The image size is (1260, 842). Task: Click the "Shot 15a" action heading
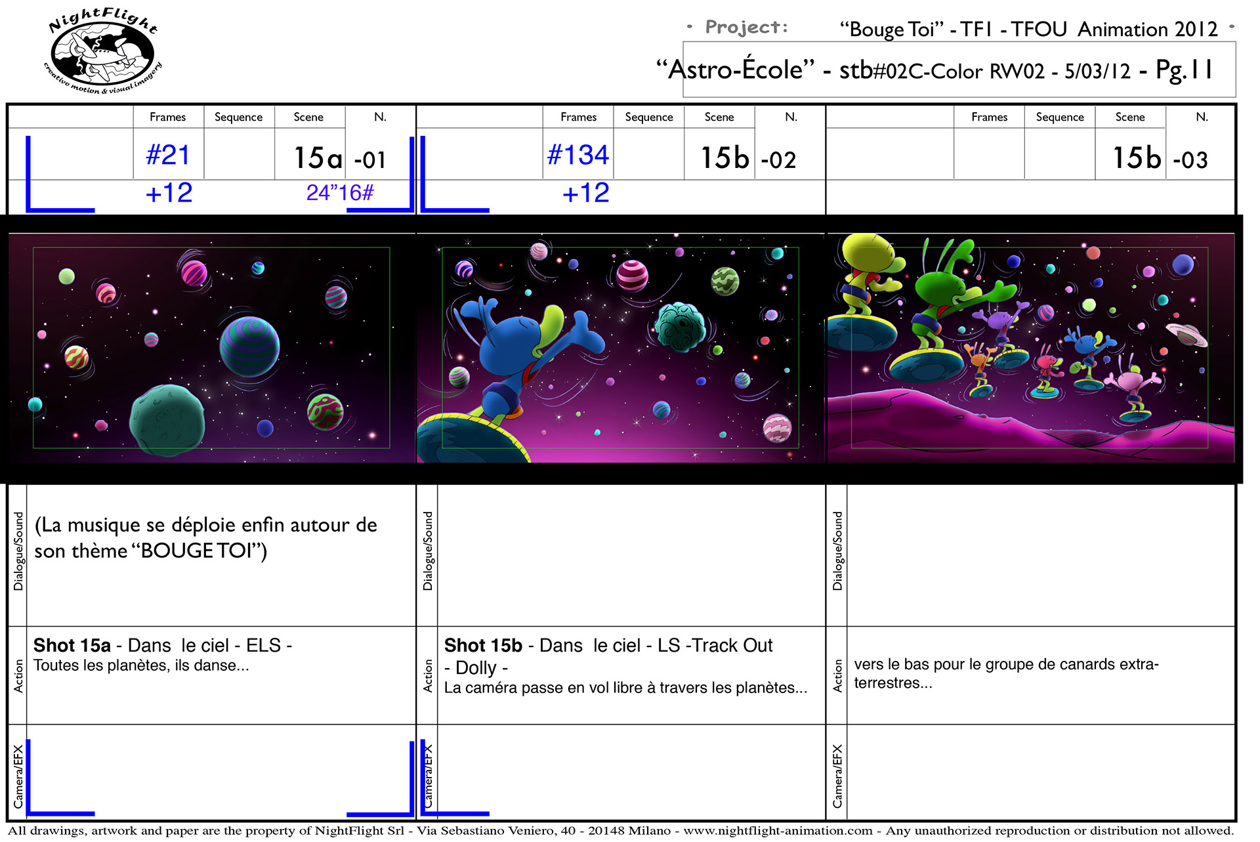72,645
